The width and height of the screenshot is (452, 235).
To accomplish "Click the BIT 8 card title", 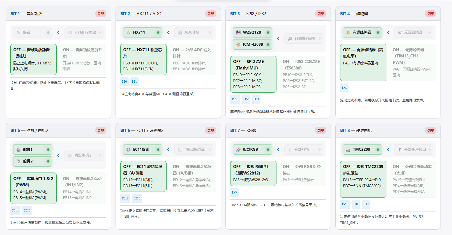I will point(356,131).
